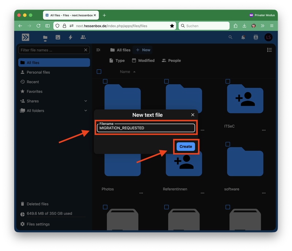The width and height of the screenshot is (292, 251).
Task: Close the New text file dialog
Action: click(193, 115)
